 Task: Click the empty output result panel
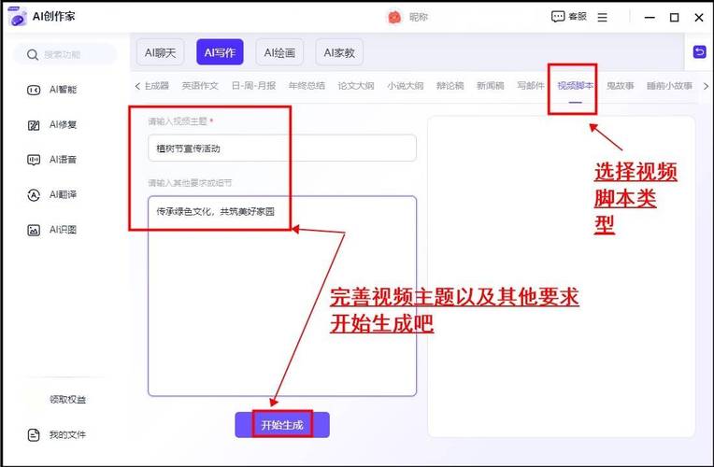click(561, 276)
